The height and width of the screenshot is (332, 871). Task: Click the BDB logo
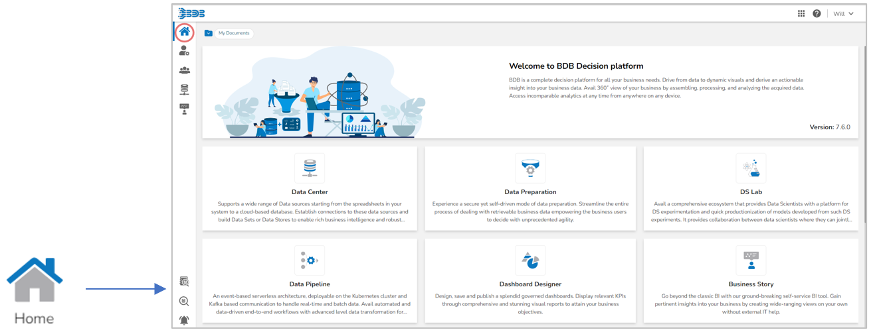point(191,13)
